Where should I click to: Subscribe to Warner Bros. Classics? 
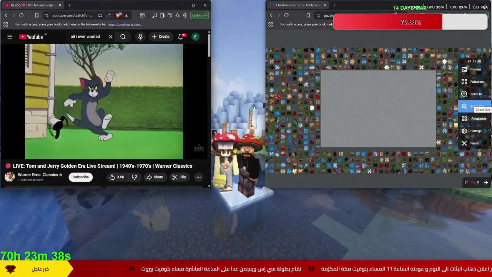(81, 177)
